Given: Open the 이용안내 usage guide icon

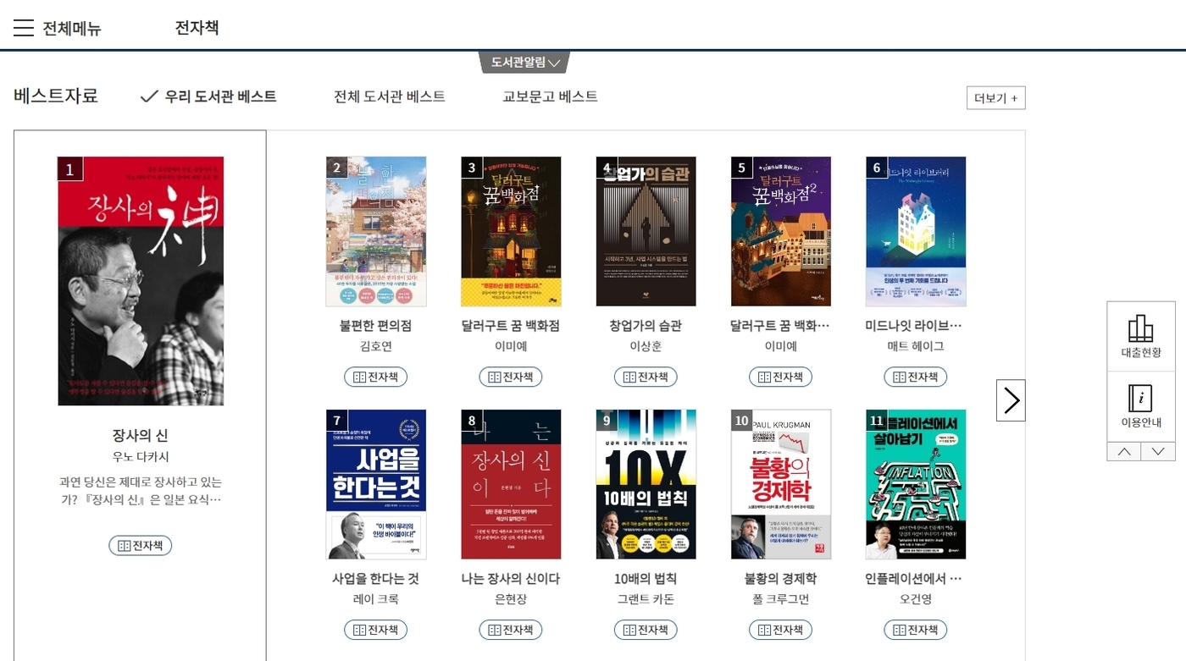Looking at the screenshot, I should click(x=1140, y=406).
